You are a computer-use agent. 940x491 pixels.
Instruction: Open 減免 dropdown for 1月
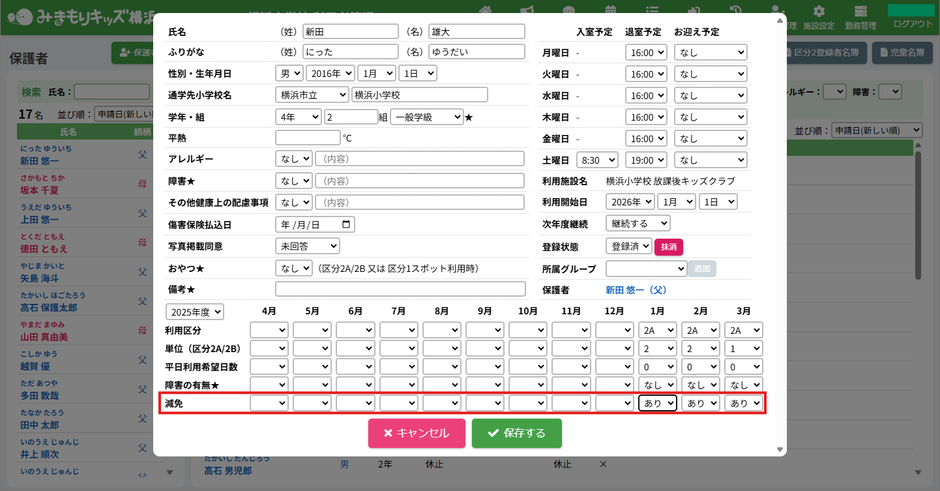657,404
